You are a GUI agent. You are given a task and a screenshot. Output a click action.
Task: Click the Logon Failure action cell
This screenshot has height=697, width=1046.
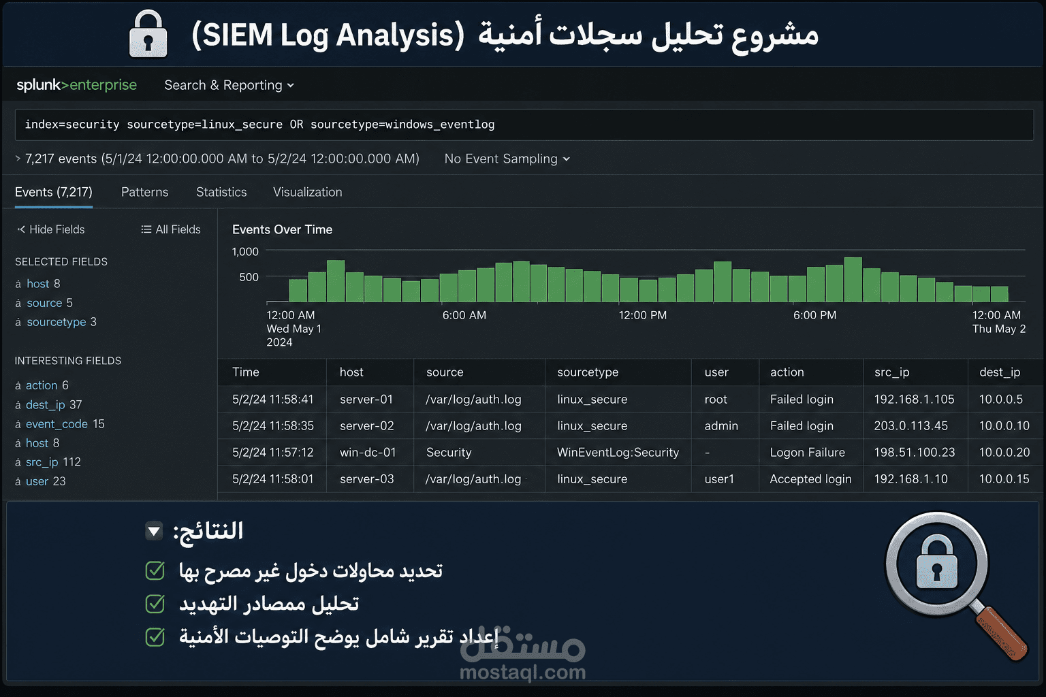[807, 453]
